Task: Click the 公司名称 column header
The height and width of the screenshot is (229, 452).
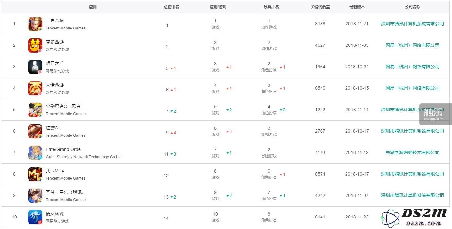Action: click(x=412, y=7)
